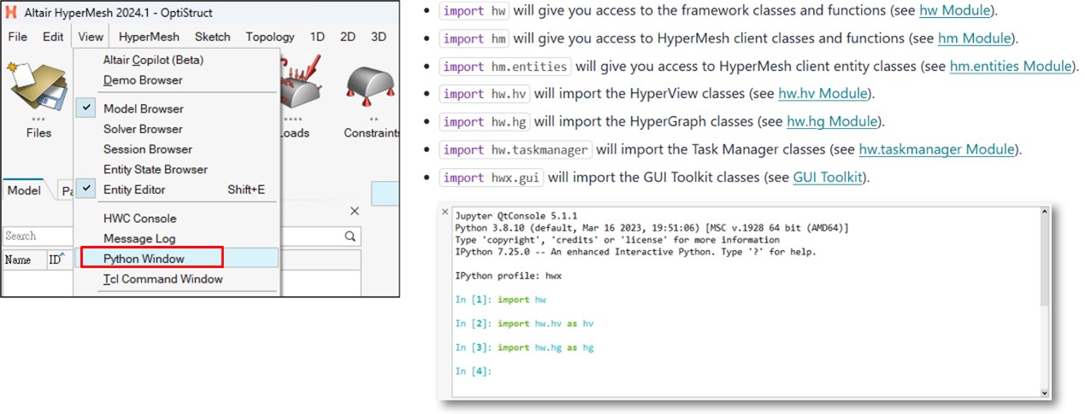
Task: Expand the Files ribbon group dots
Action: pos(38,119)
